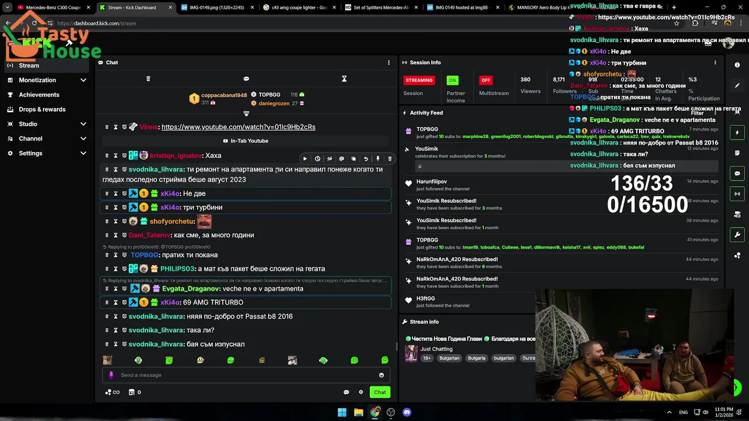The height and width of the screenshot is (421, 749).
Task: Open the YouTube link posted by Vinns
Action: pyautogui.click(x=238, y=127)
